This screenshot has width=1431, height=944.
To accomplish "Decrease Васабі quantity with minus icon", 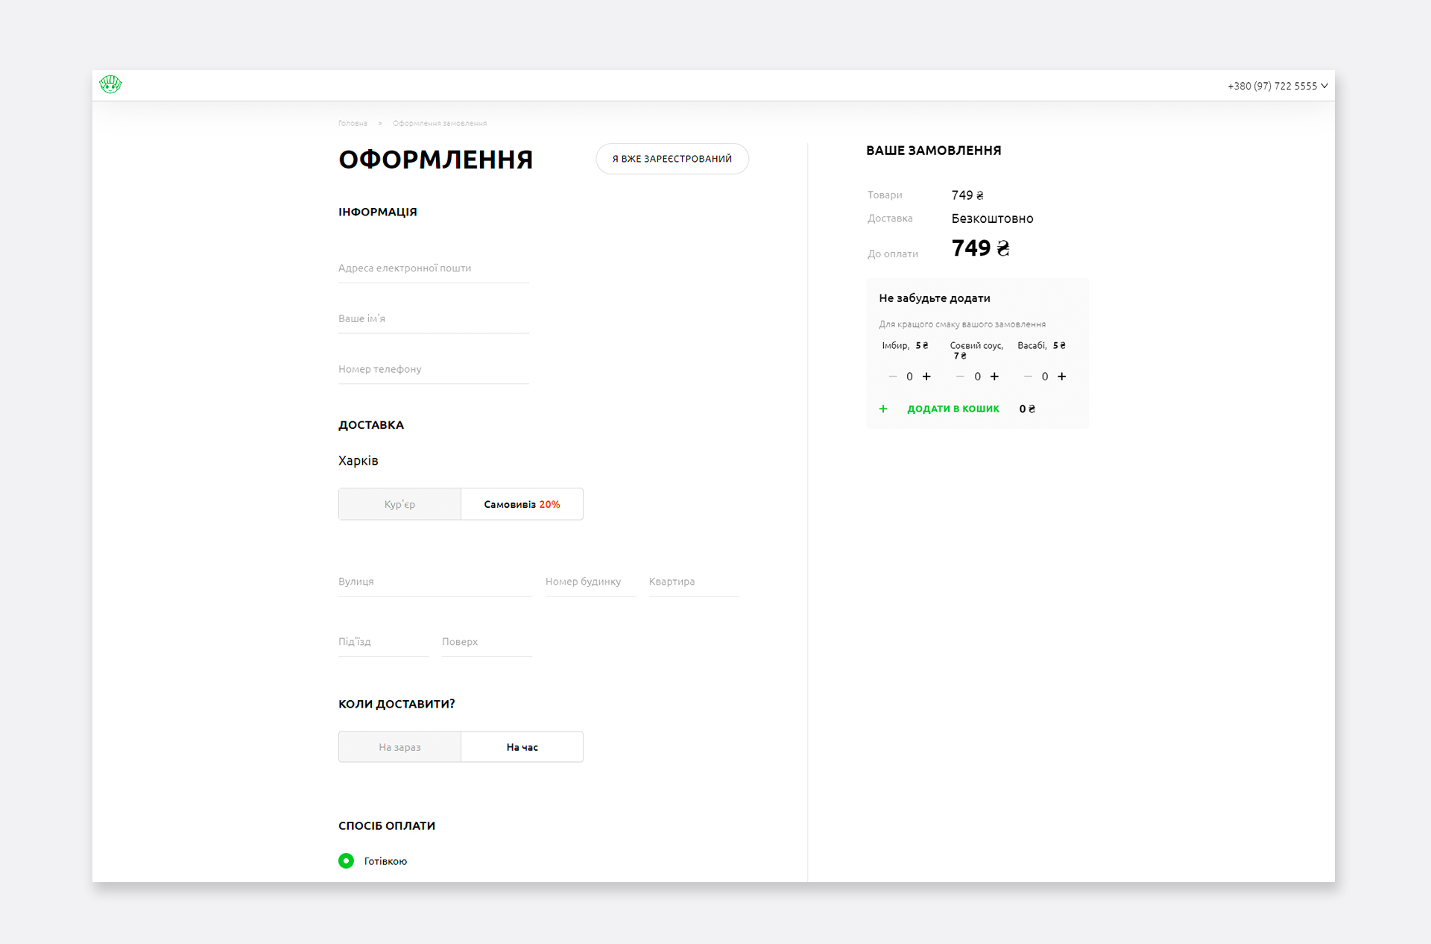I will coord(1028,377).
